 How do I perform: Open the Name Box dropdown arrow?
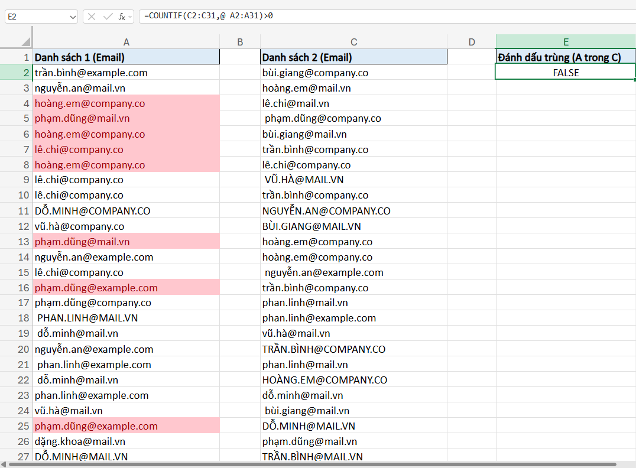(73, 17)
